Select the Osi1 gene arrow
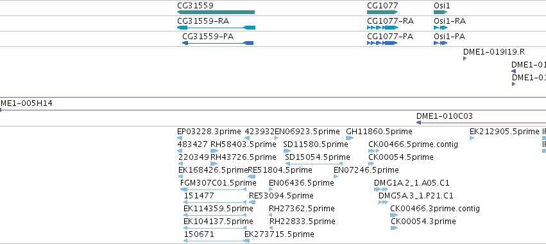 point(441,12)
